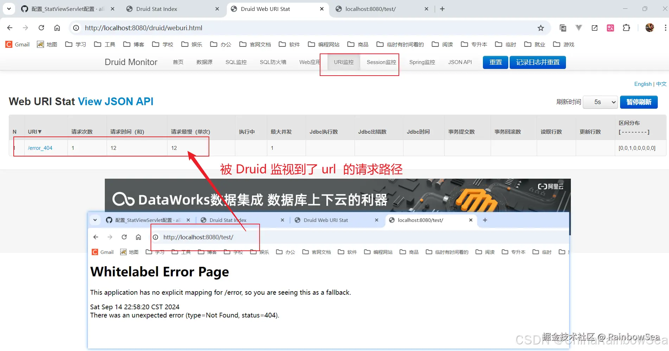Open the Session监控 menu item
669x351 pixels.
[x=381, y=62]
